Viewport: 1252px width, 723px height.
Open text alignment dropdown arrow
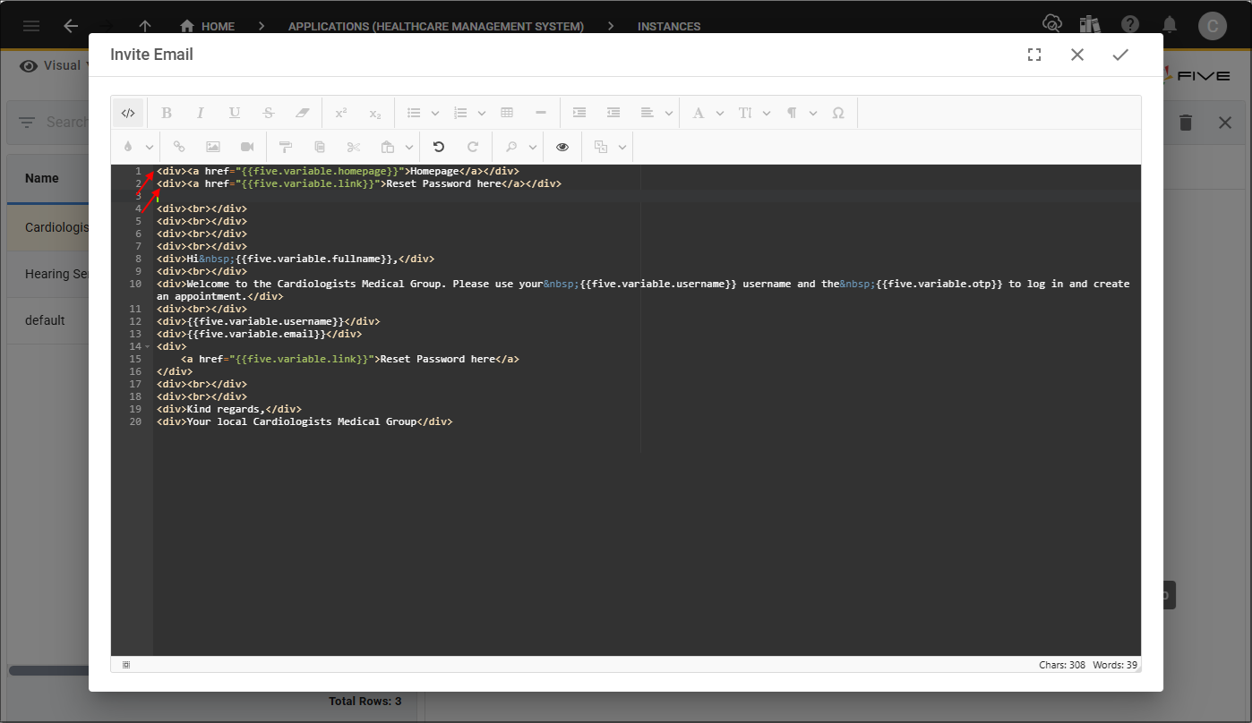pos(669,113)
